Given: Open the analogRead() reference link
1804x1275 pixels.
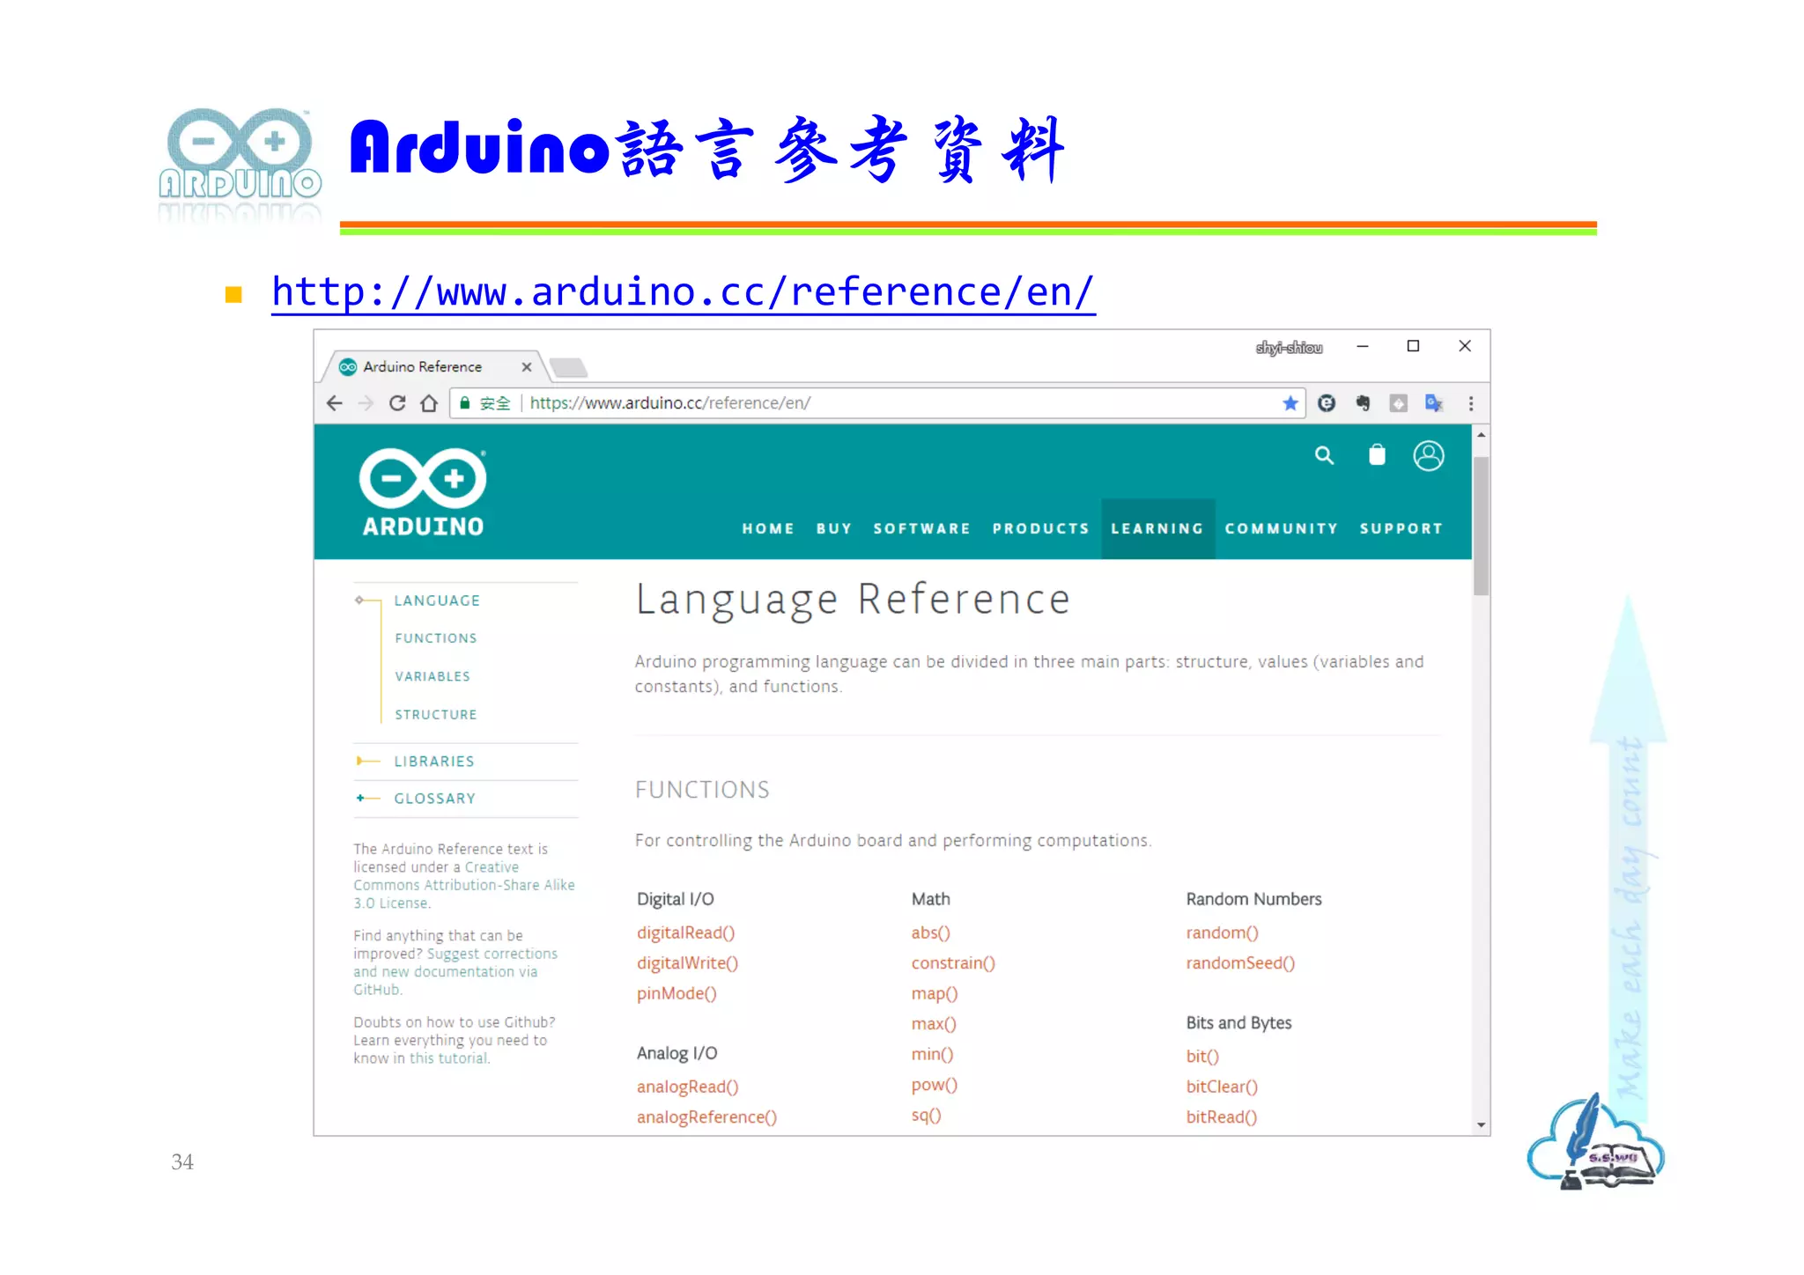Looking at the screenshot, I should (688, 1087).
